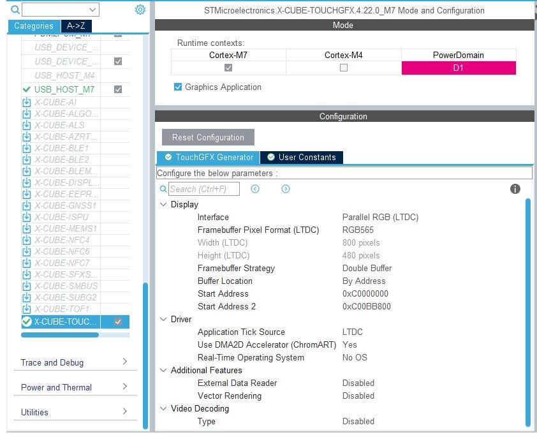Screen dimensions: 537x437
Task: Click download icon beside X-CUBE-GNSS1
Action: [26, 205]
